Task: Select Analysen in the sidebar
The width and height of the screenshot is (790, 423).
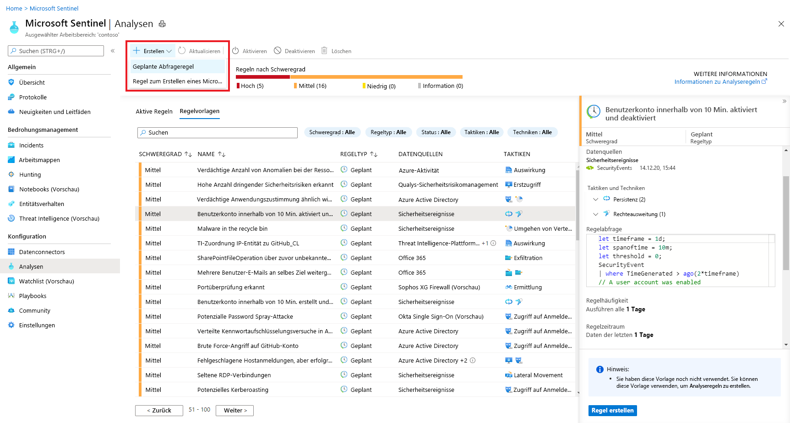Action: pos(59,266)
